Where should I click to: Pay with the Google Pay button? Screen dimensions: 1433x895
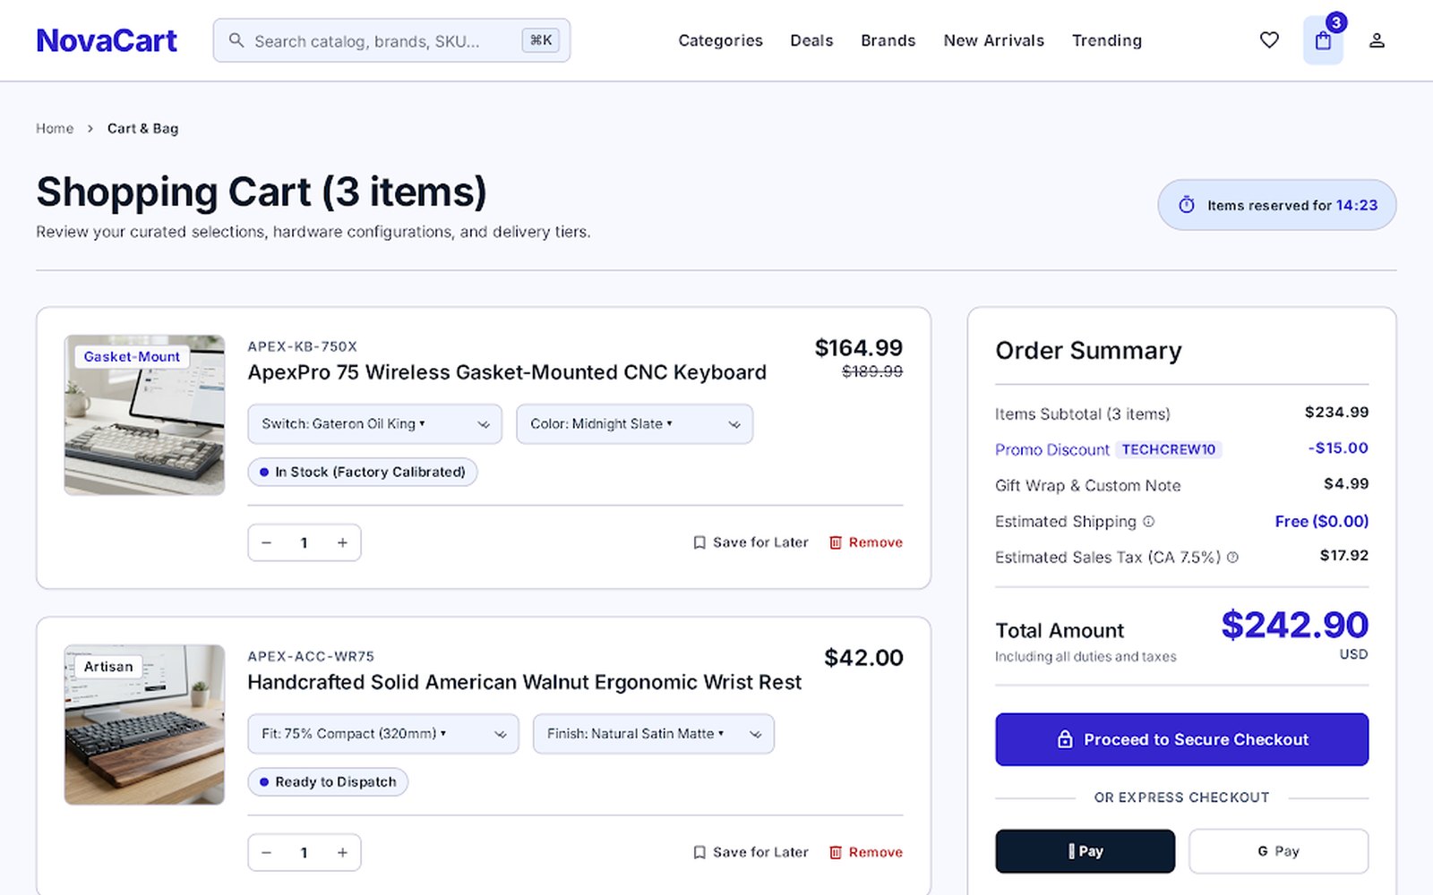1279,851
